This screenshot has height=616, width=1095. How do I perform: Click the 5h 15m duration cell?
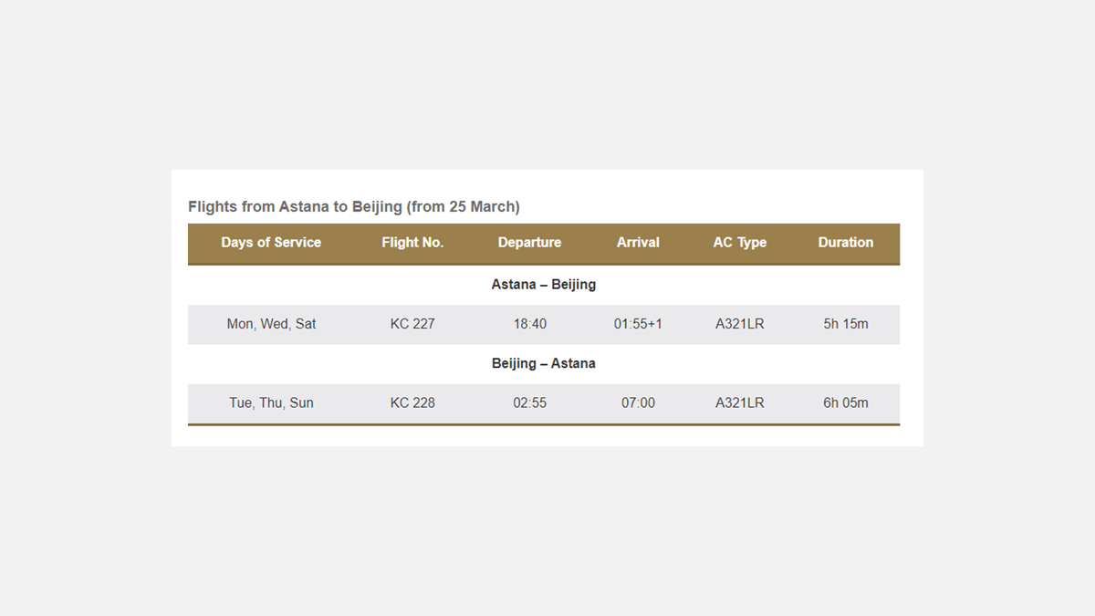[x=845, y=324]
